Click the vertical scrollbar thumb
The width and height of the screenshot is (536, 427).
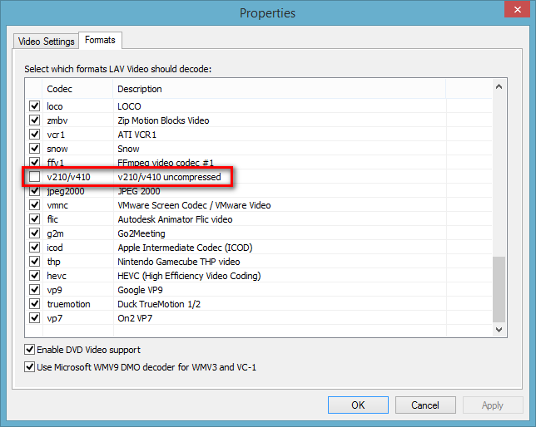[x=499, y=287]
